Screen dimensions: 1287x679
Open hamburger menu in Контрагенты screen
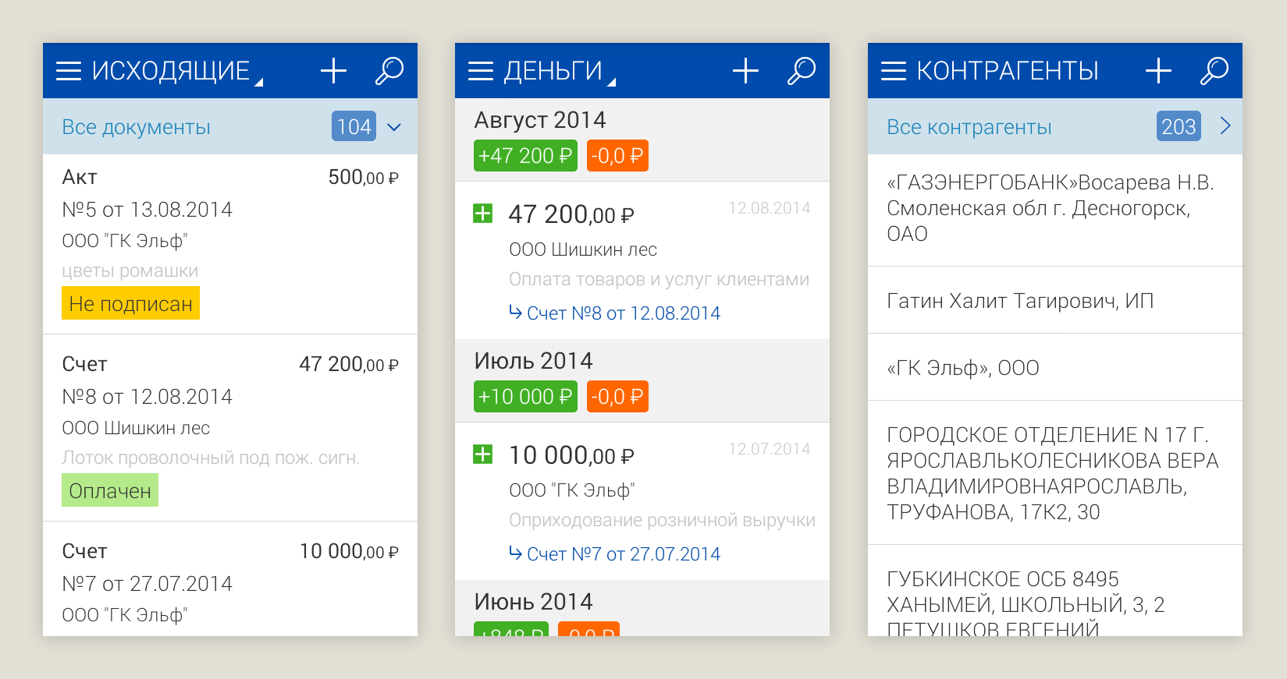coord(894,71)
